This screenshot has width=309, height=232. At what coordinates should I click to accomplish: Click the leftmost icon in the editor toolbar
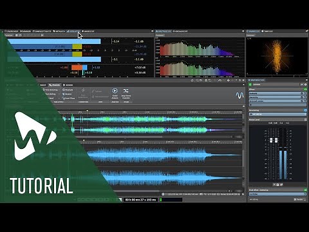coord(192,81)
